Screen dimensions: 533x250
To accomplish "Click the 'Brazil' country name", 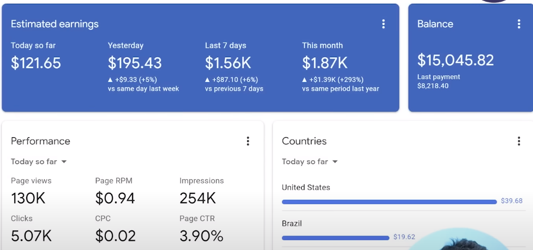I will click(x=292, y=223).
